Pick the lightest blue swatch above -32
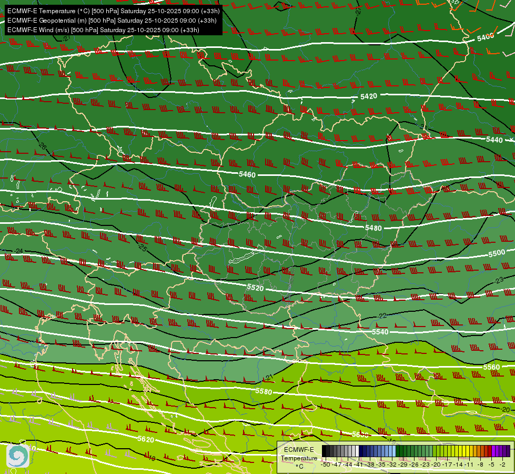The width and height of the screenshot is (515, 474). (394, 451)
